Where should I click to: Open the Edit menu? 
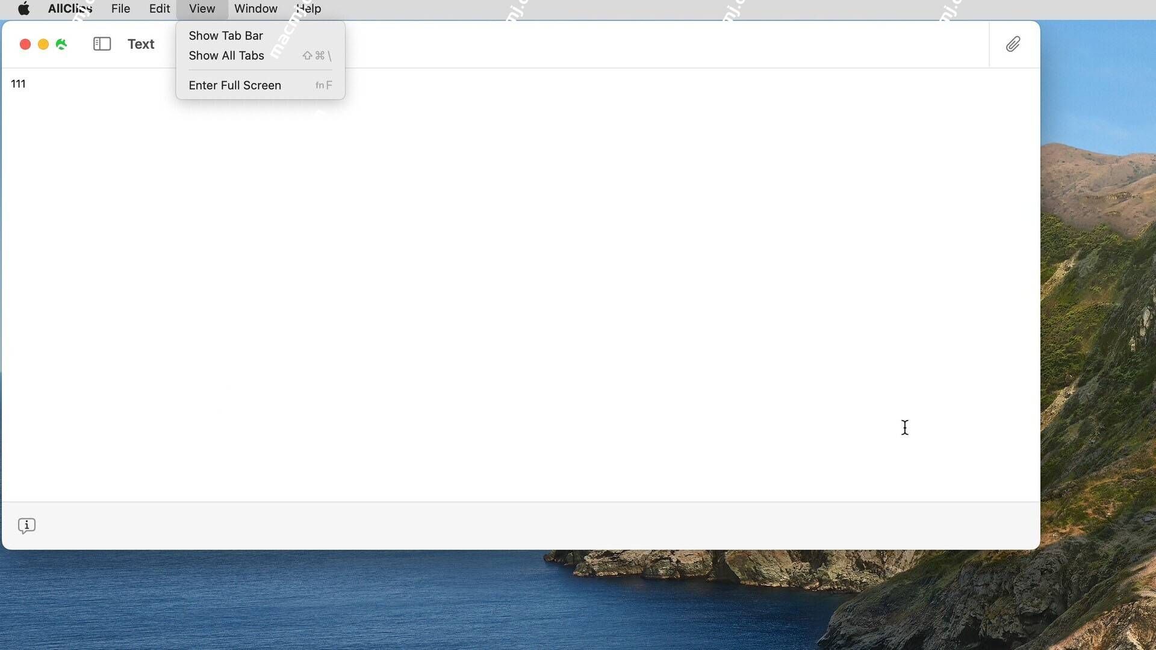point(160,8)
